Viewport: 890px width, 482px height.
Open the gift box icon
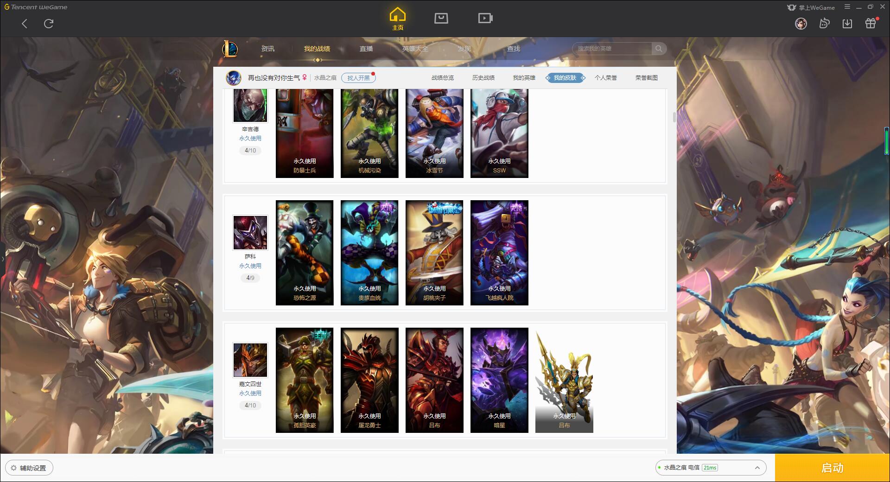[871, 23]
